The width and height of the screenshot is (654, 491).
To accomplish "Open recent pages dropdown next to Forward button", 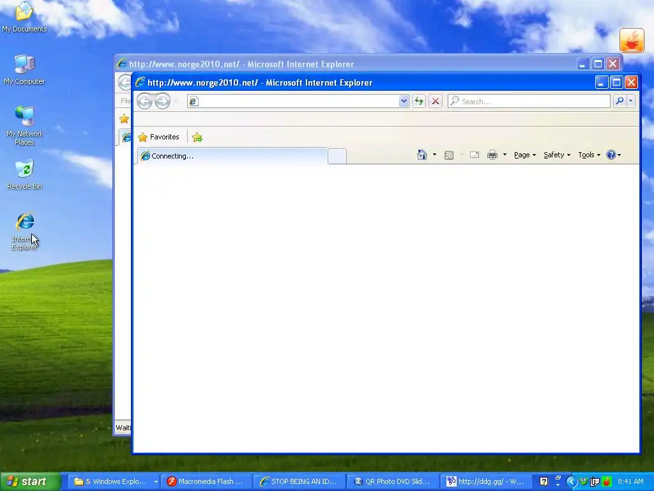I will [x=176, y=101].
